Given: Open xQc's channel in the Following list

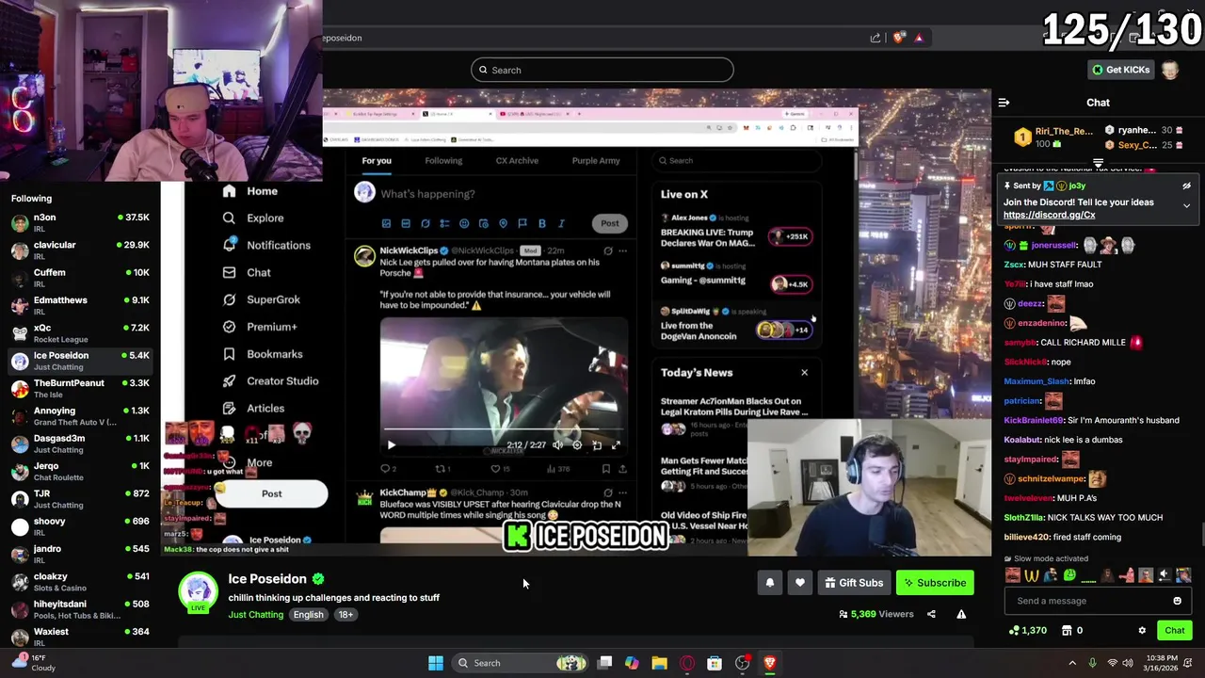Looking at the screenshot, I should tap(80, 333).
